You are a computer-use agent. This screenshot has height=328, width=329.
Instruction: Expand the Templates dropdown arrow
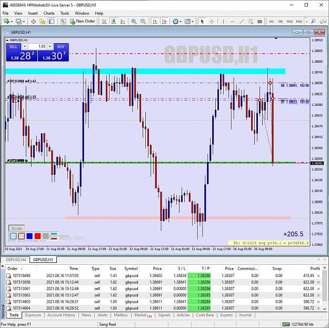click(193, 22)
